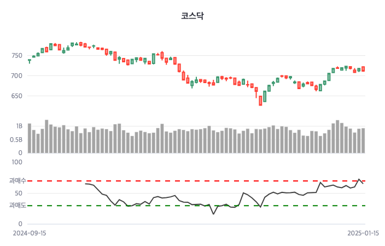Select the 750 price axis label
Screen dimensions: 385x246
15,56
